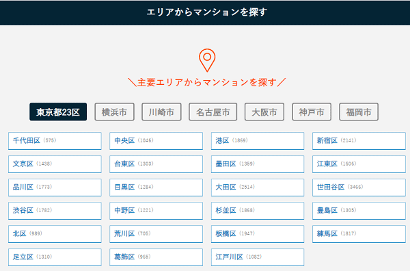The height and width of the screenshot is (271, 410).
Task: Go to 渋谷区 apartments
Action: click(55, 211)
